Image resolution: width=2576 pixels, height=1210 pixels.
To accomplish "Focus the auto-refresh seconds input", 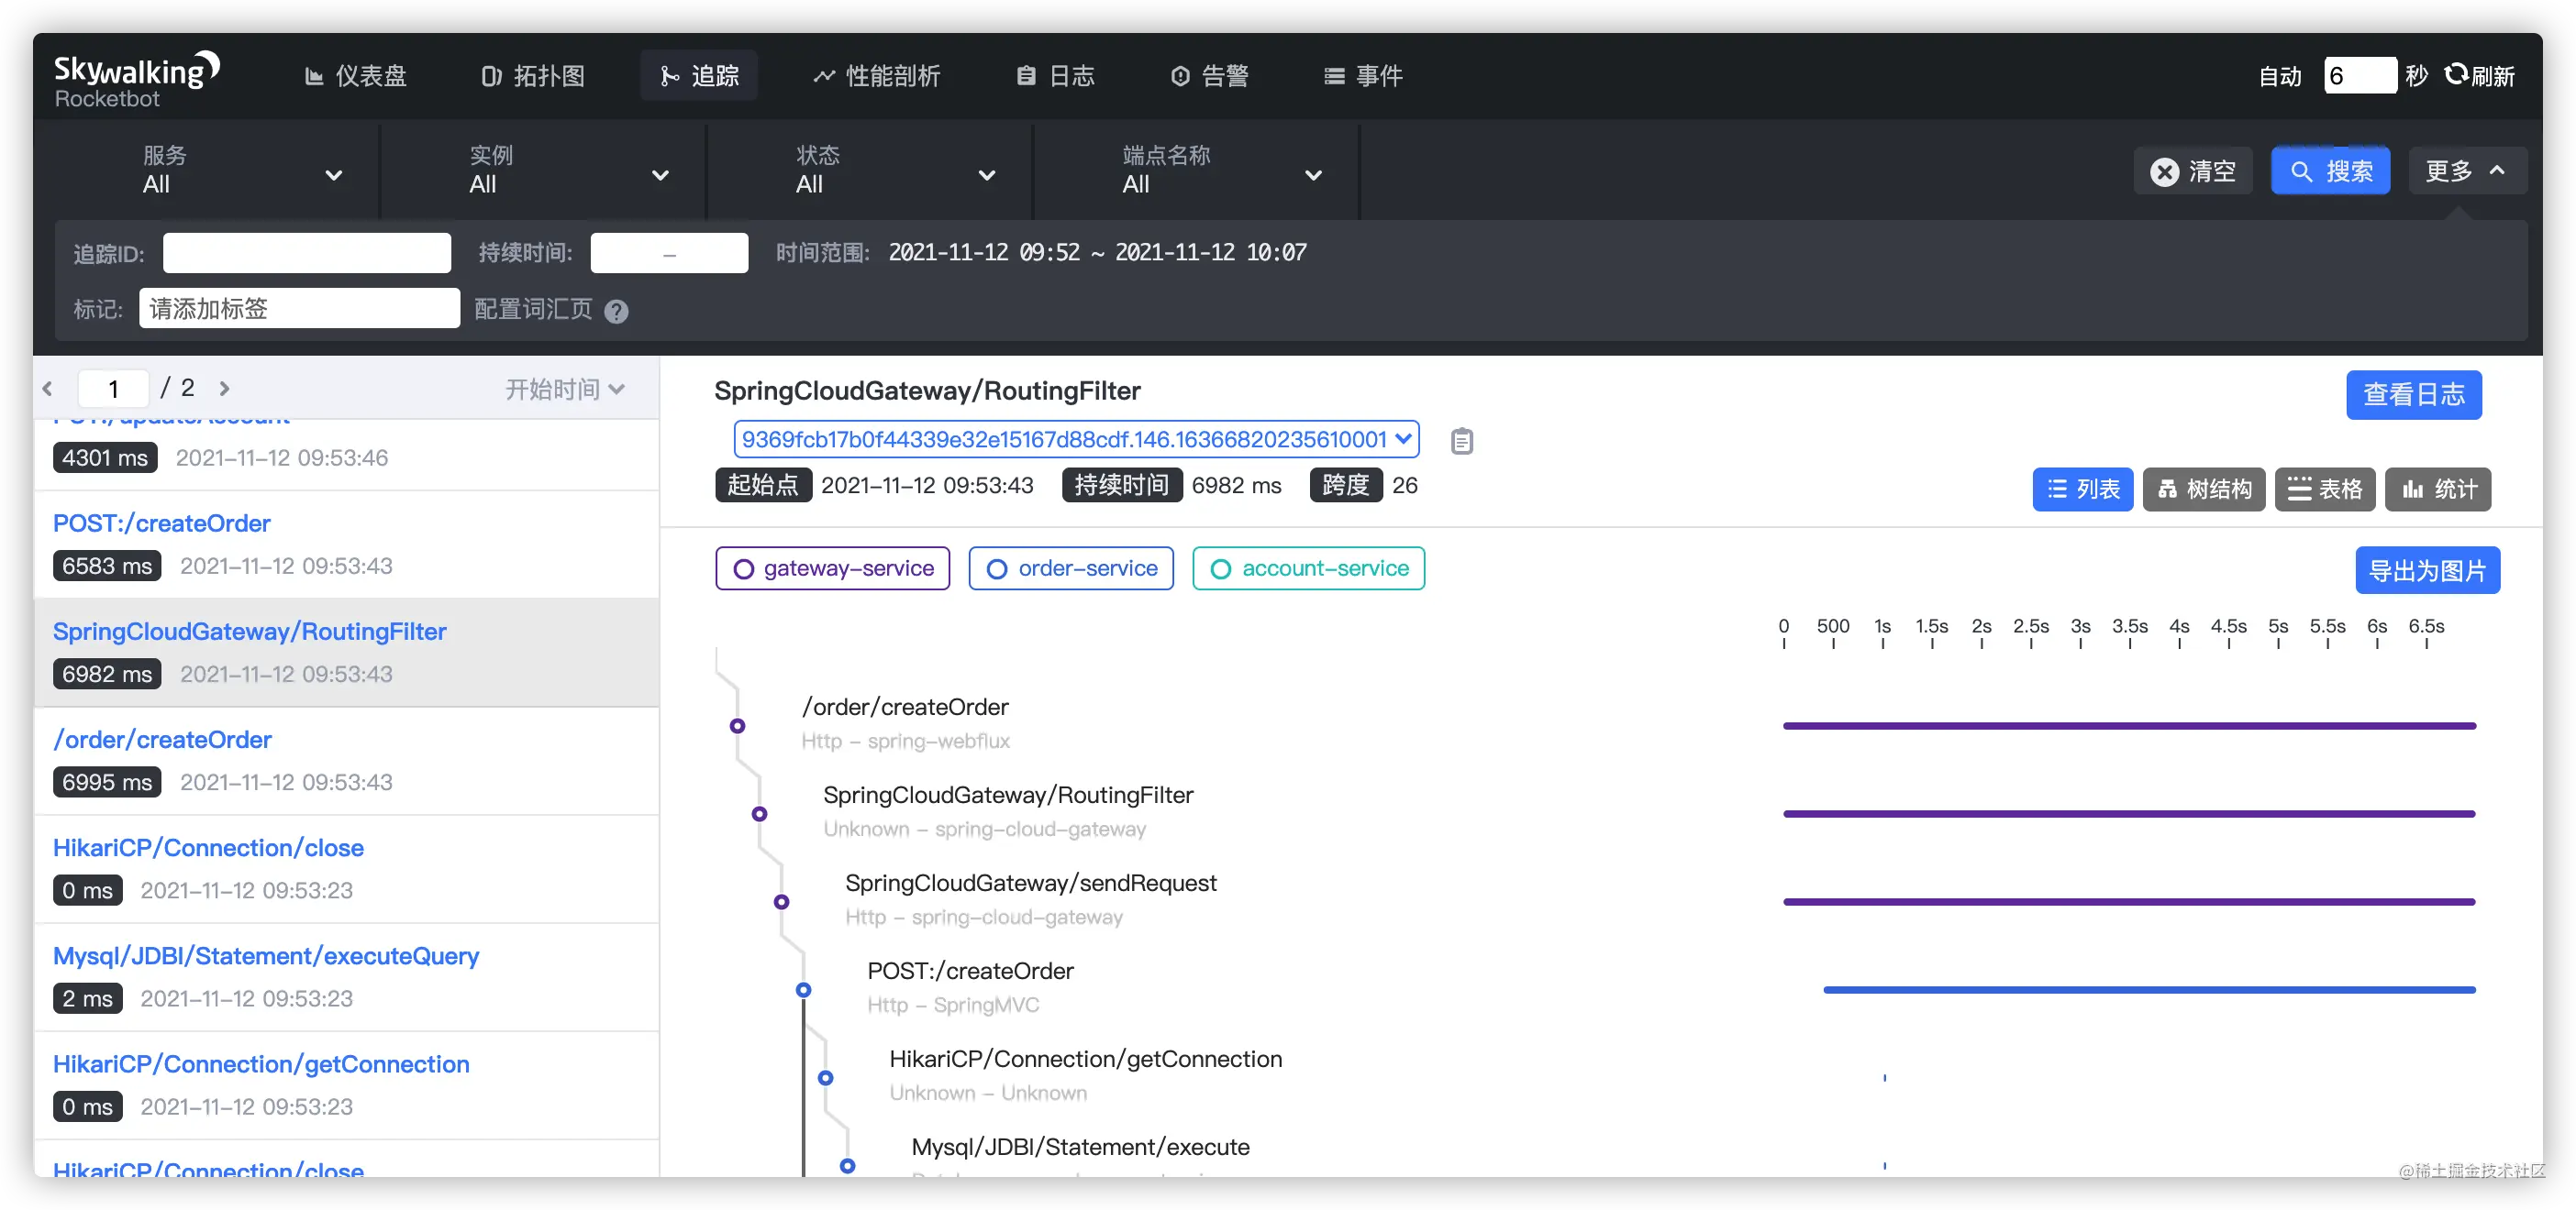I will click(2360, 75).
